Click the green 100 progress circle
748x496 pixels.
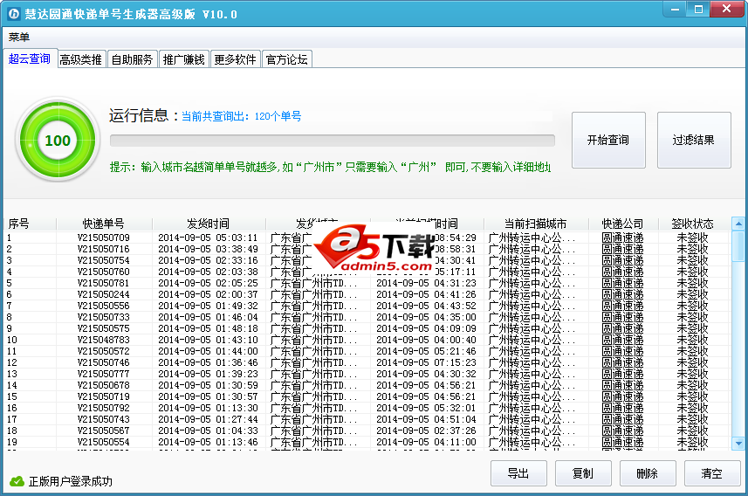point(58,141)
